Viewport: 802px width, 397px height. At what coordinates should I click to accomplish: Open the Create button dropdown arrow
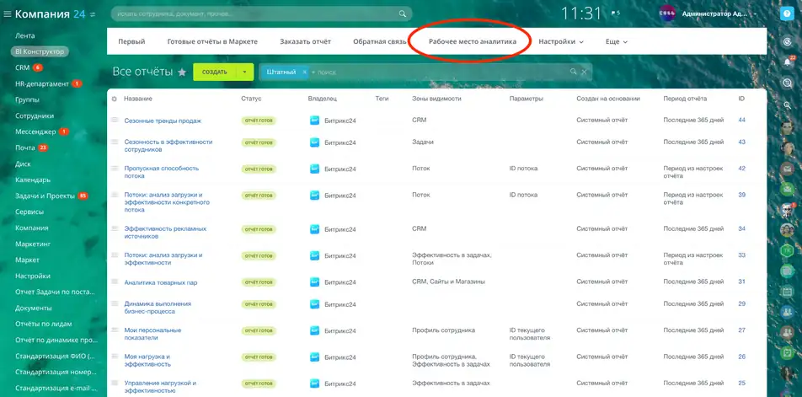[x=244, y=72]
